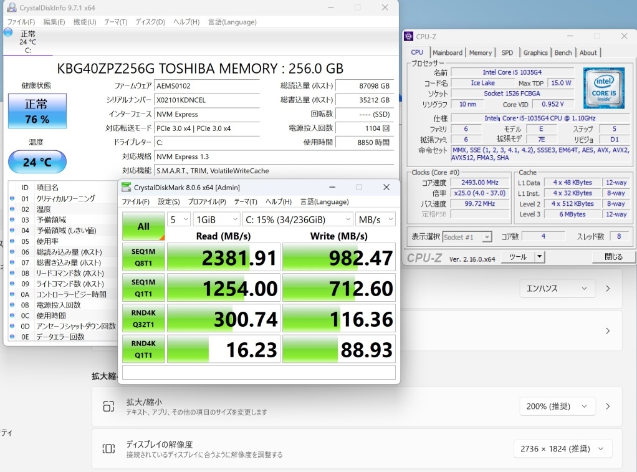Select the C: drive status orb in CrystalDiskInfo

[x=8, y=32]
